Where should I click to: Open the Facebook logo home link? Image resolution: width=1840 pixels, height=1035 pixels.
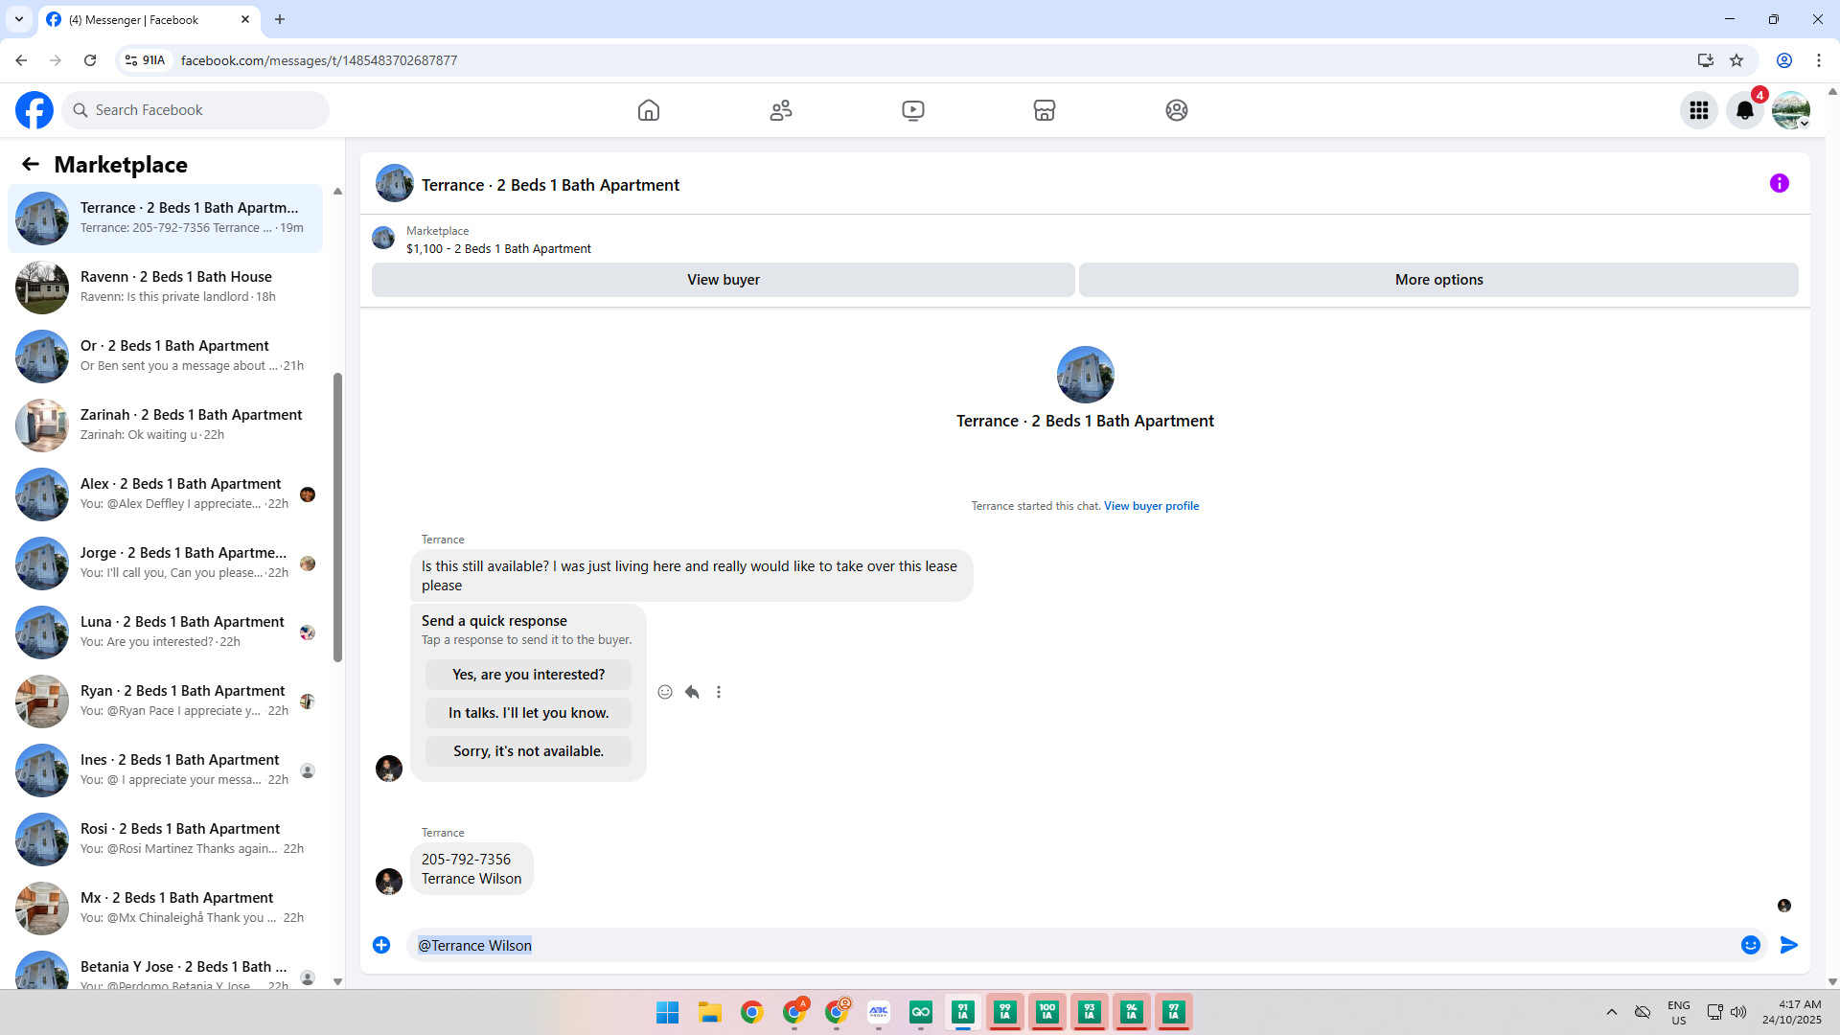tap(34, 110)
